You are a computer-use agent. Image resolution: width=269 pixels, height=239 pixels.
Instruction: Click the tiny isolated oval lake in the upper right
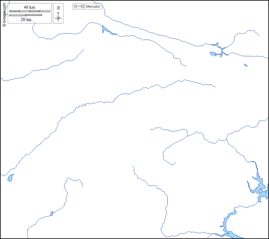246,65
